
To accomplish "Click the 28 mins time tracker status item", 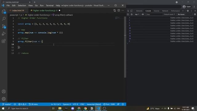I will [x=33, y=104].
